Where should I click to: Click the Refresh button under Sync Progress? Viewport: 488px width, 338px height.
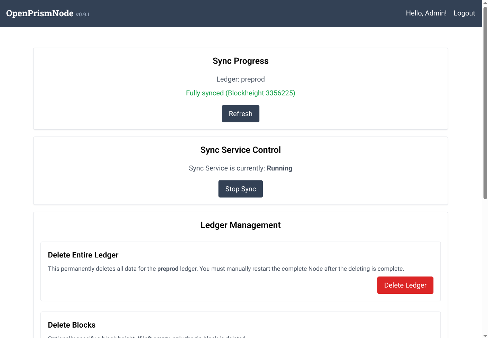click(240, 114)
